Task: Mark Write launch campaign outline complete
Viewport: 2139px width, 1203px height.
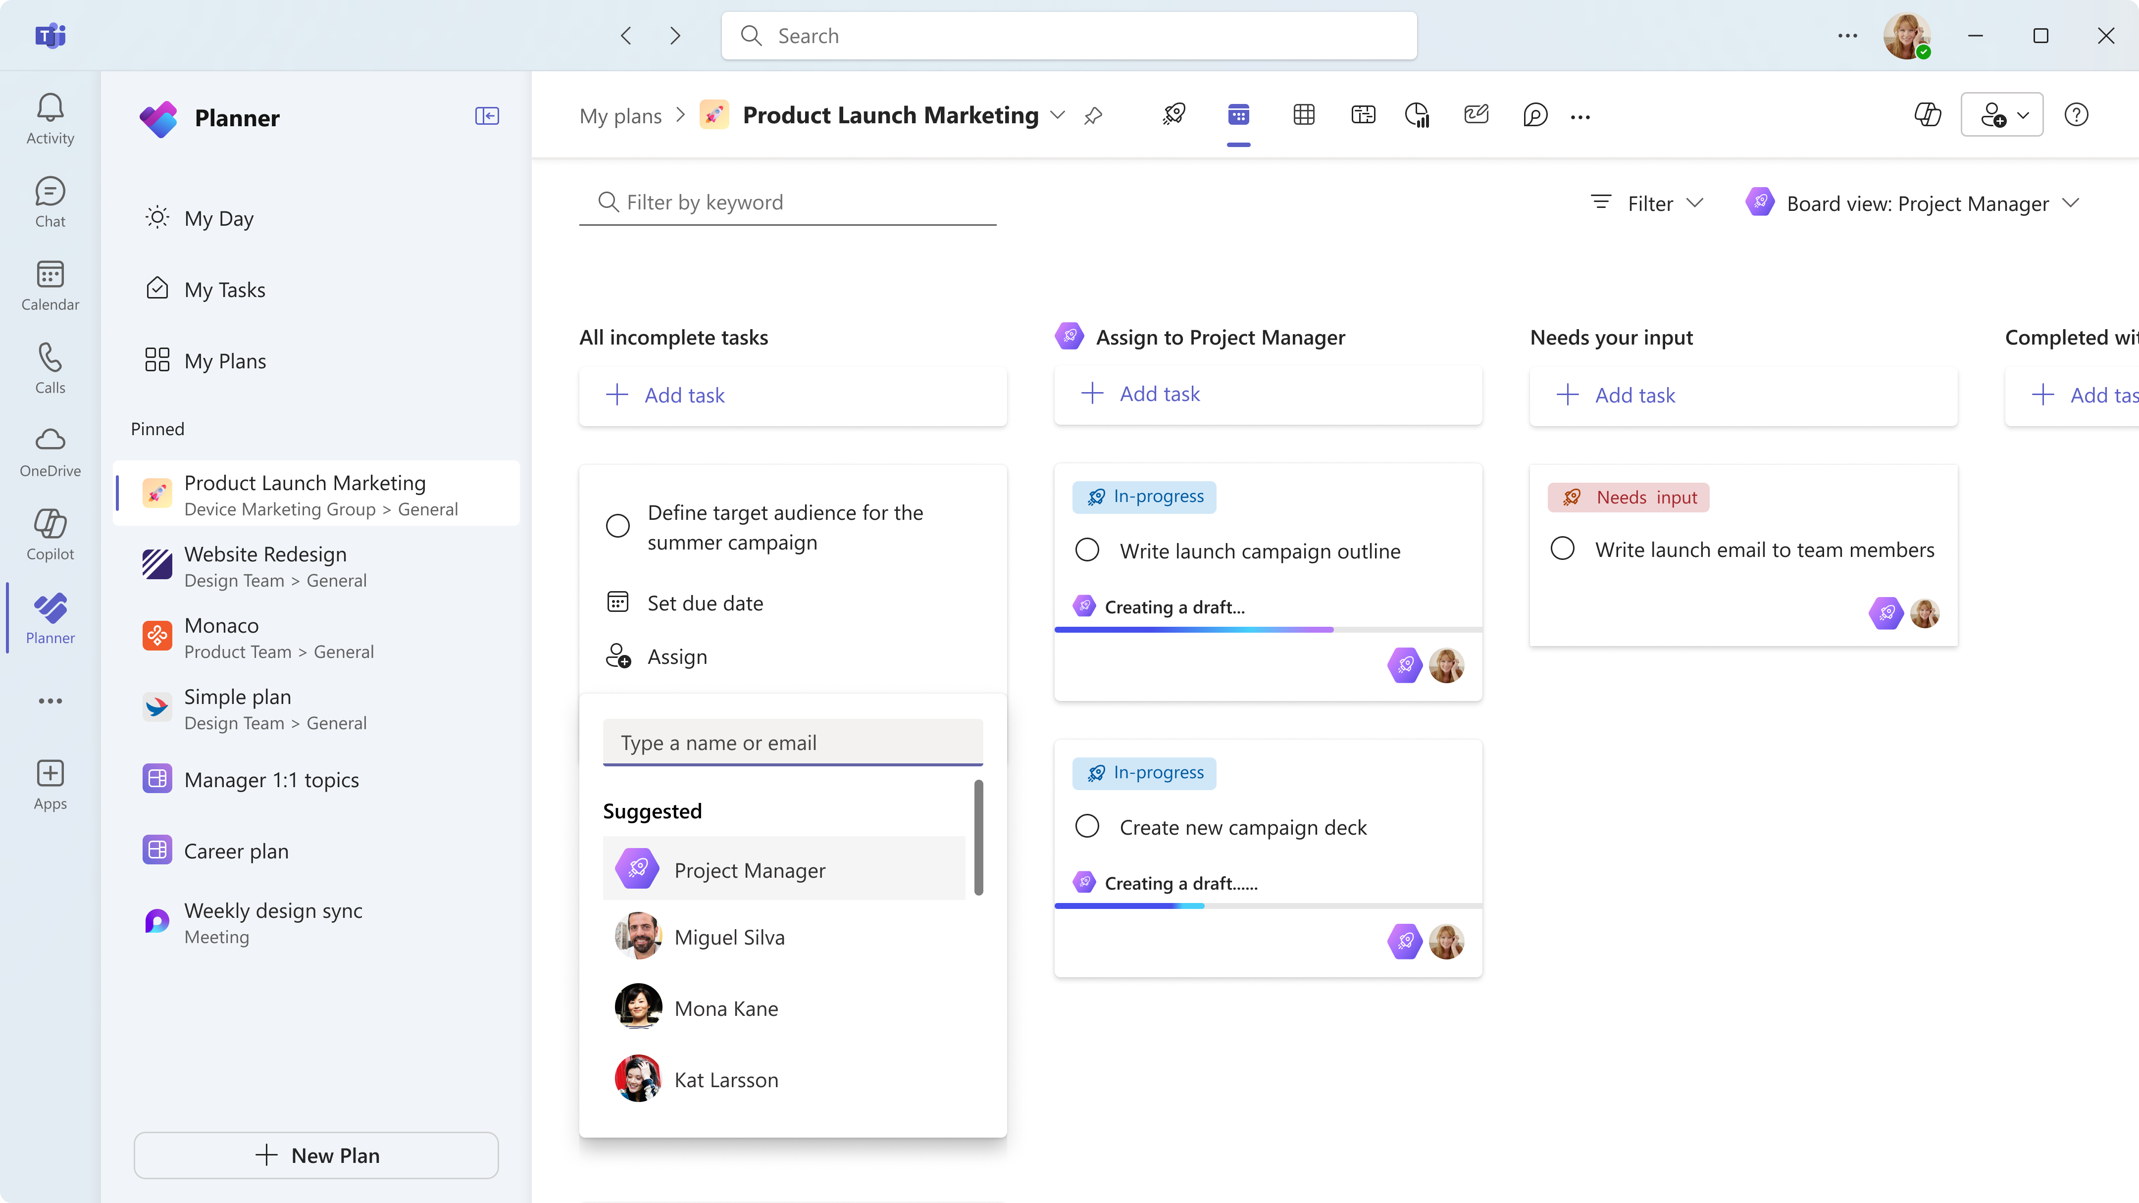Action: click(x=1087, y=551)
